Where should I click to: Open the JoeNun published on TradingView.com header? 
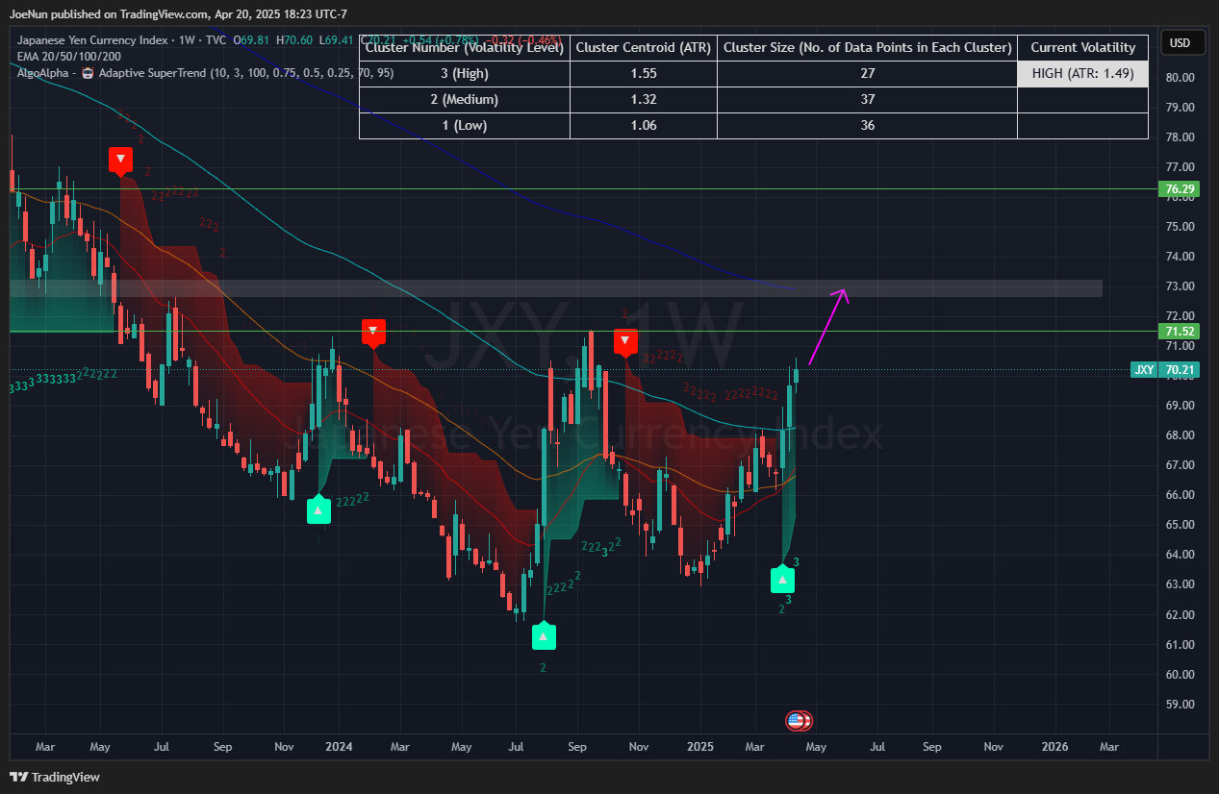point(178,14)
